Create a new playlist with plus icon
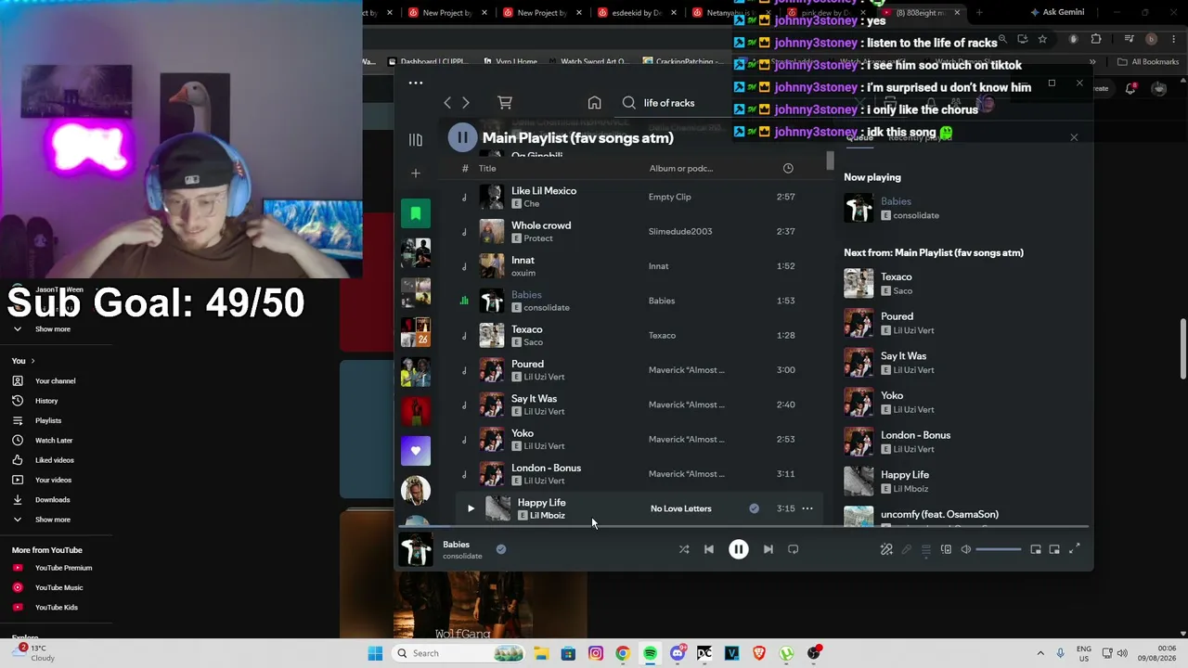 pyautogui.click(x=416, y=173)
